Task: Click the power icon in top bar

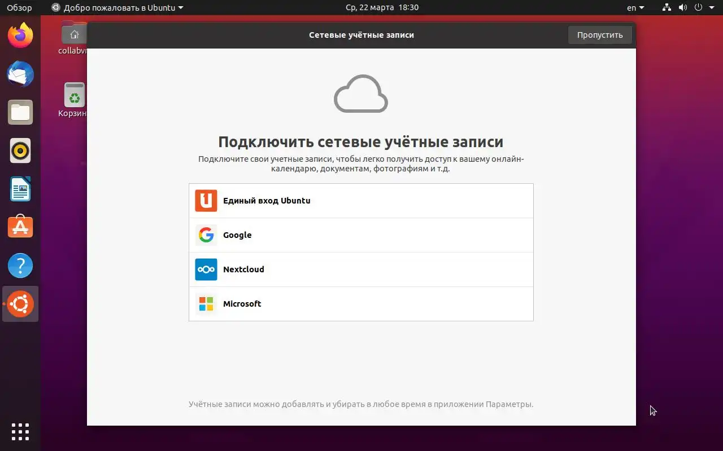Action: point(699,8)
